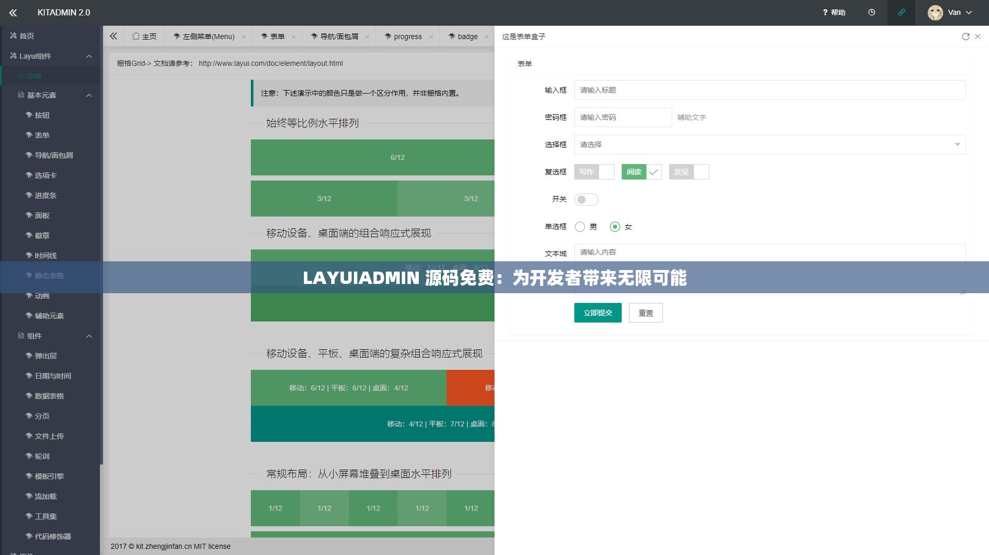Open the Van user dropdown arrow
The height and width of the screenshot is (555, 989).
969,12
